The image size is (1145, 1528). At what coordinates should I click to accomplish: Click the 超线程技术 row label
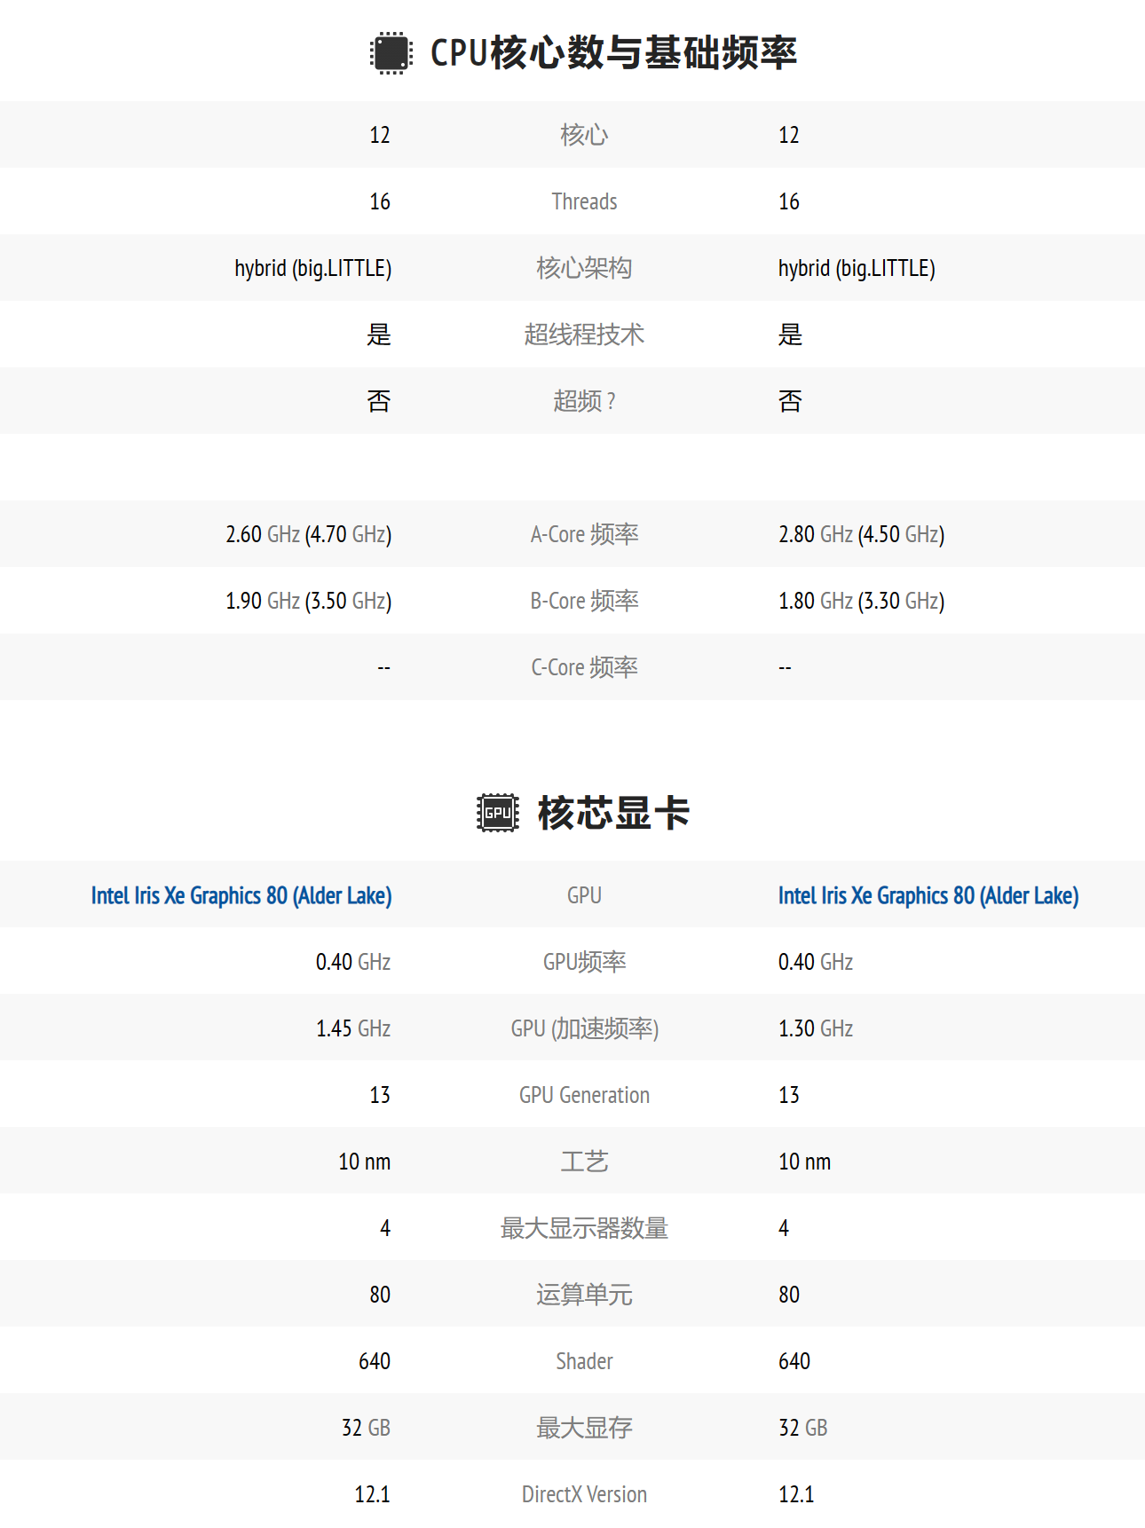tap(584, 335)
